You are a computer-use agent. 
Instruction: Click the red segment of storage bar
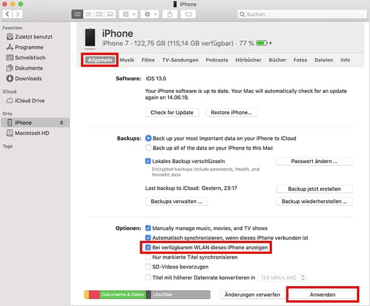[x=95, y=295]
